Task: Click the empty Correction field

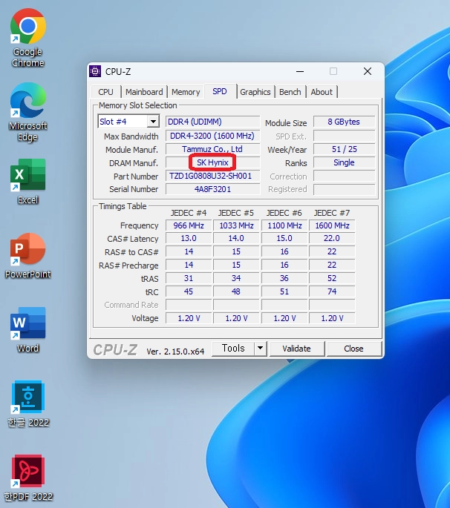Action: coord(344,176)
